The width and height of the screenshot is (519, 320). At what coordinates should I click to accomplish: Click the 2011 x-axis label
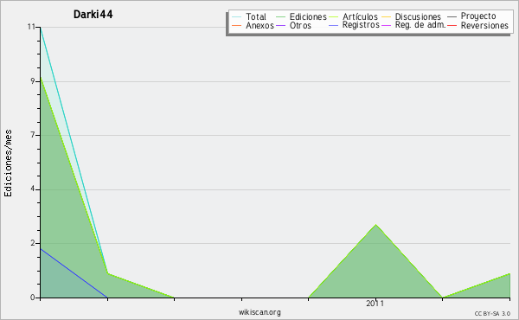[375, 304]
